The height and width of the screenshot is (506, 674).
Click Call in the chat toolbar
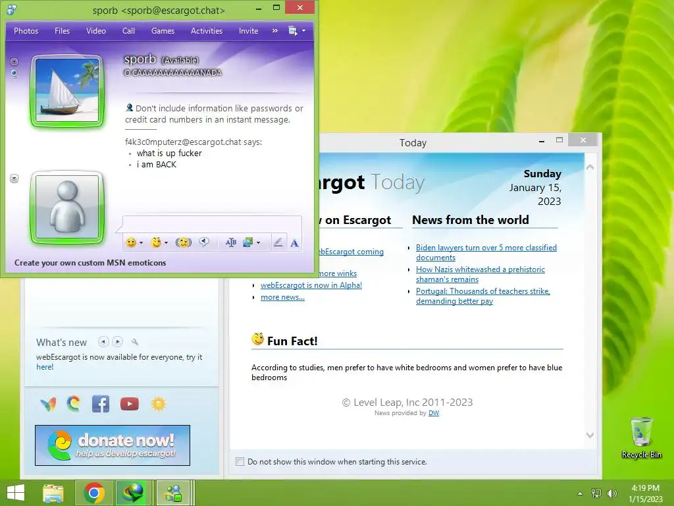point(128,31)
